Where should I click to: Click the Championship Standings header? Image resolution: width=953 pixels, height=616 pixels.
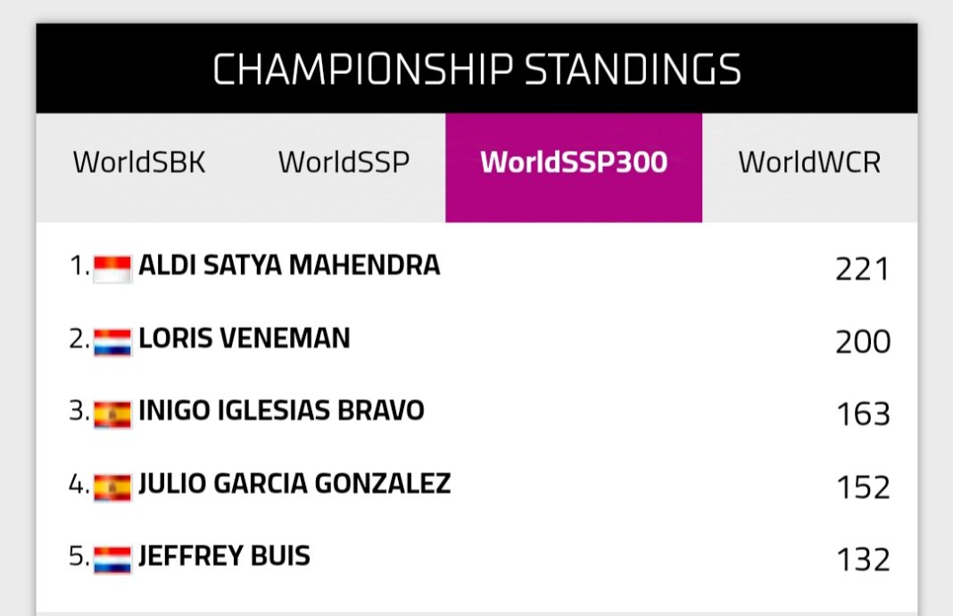[476, 70]
